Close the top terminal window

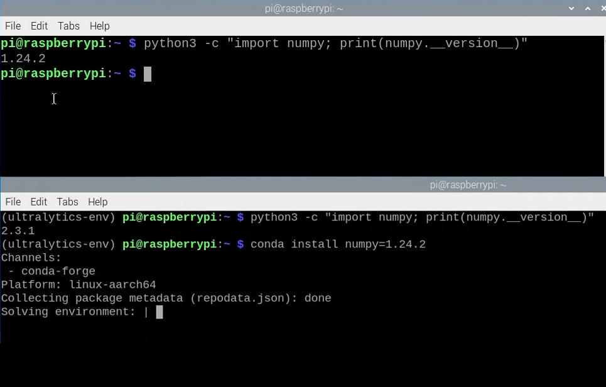(602, 8)
